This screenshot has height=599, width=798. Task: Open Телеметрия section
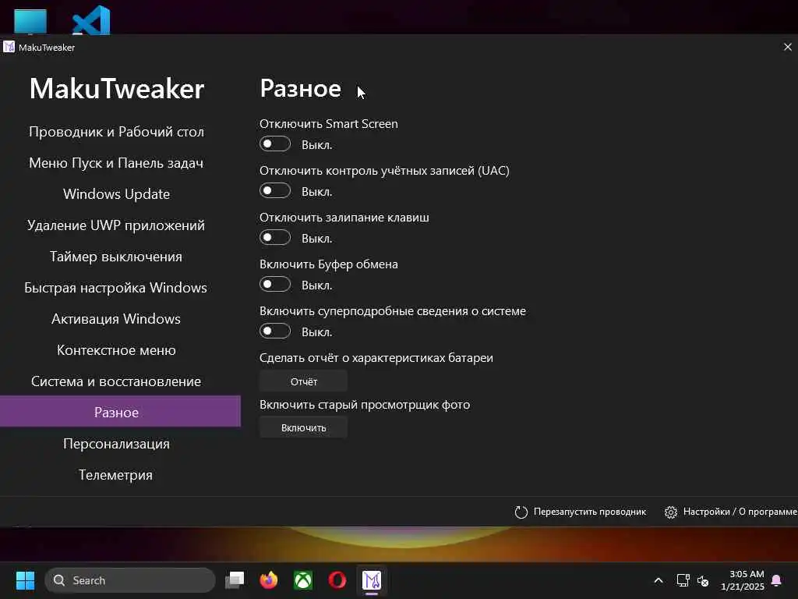point(117,475)
